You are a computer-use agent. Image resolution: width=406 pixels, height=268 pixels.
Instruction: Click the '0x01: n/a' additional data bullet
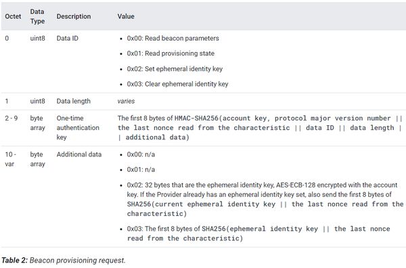tap(141, 170)
